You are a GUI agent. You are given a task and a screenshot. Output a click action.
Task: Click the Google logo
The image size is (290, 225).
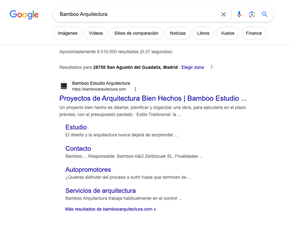24,14
